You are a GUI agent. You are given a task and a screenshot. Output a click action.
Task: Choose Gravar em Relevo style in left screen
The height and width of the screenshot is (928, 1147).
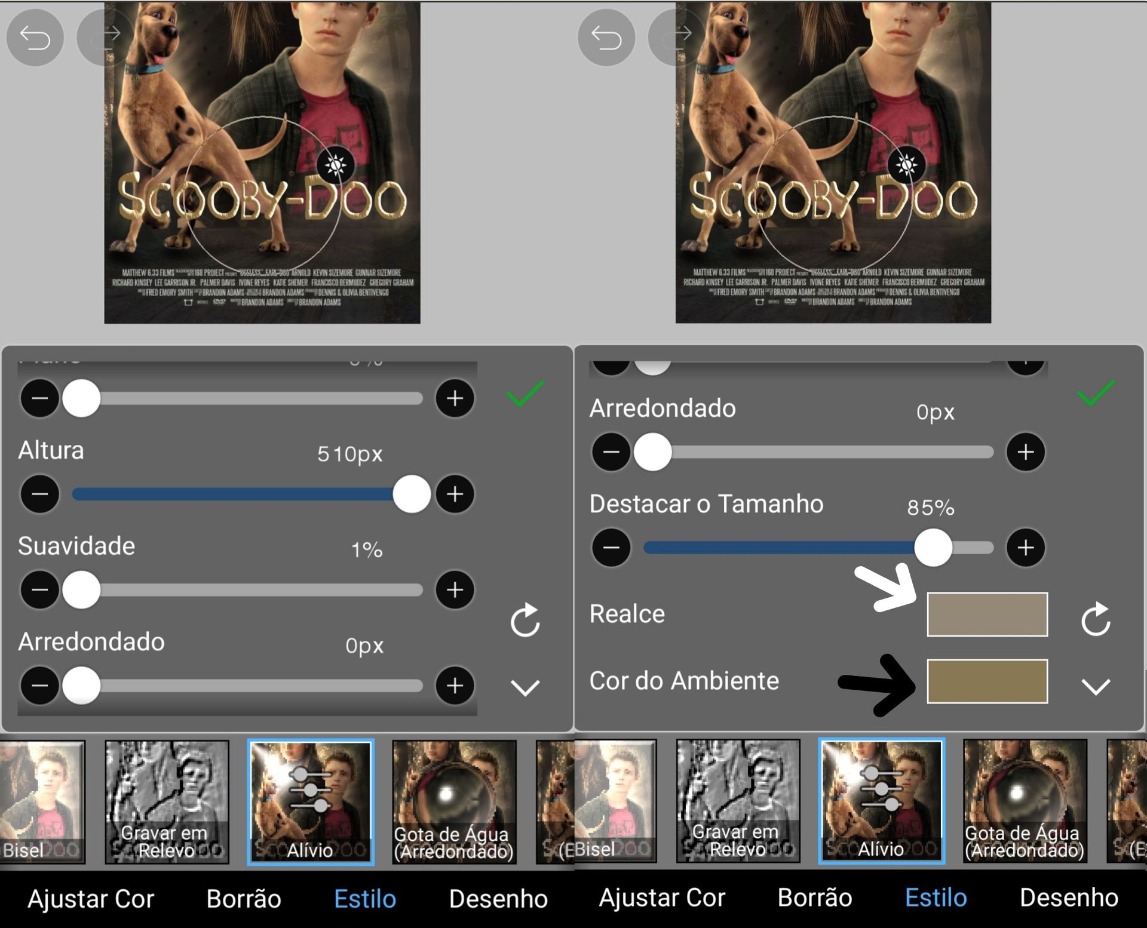coord(167,801)
